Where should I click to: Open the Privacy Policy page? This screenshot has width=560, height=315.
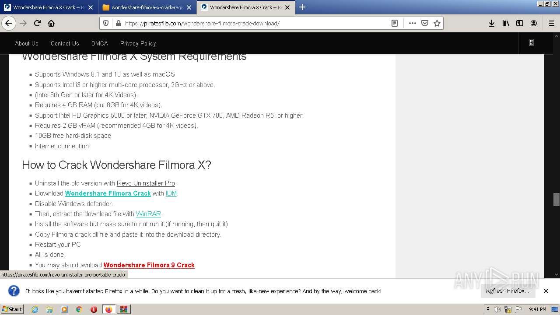coord(138,43)
